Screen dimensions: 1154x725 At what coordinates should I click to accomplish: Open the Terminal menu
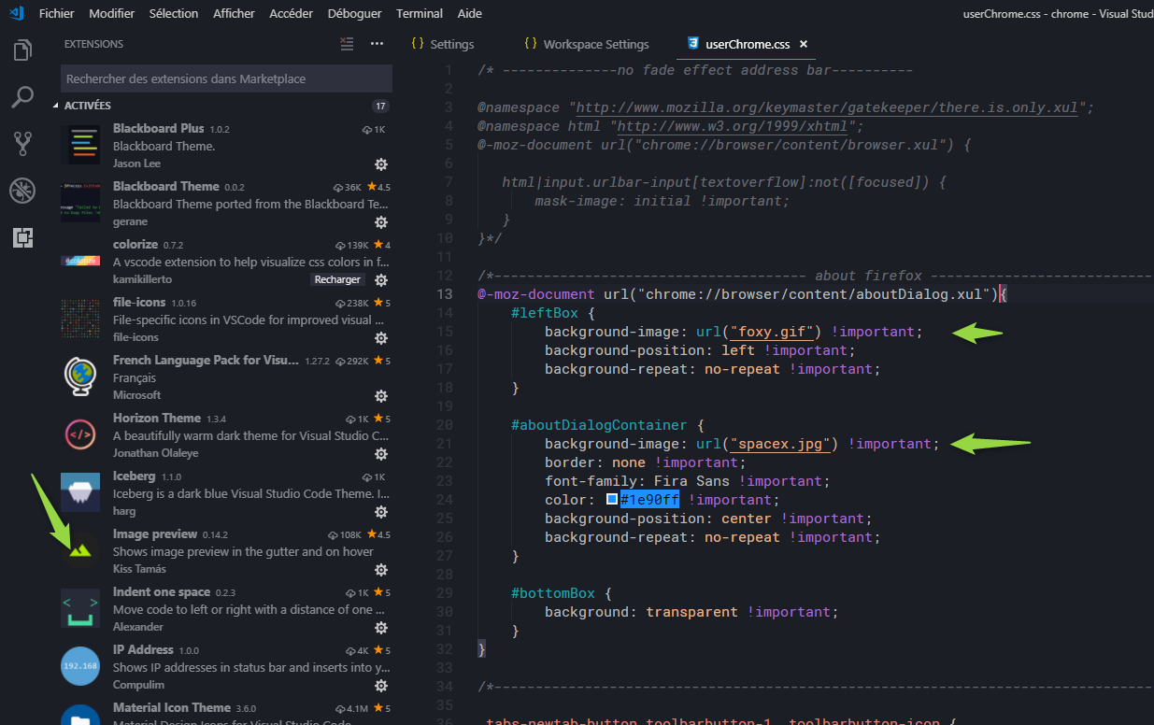point(420,13)
